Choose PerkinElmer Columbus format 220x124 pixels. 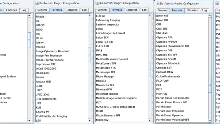[x=170, y=111]
